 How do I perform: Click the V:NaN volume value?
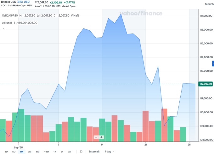(75, 15)
